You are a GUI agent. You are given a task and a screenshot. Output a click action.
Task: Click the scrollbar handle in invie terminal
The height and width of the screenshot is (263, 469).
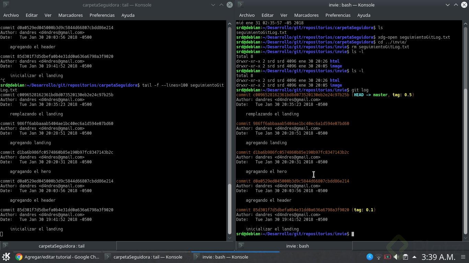[466, 161]
